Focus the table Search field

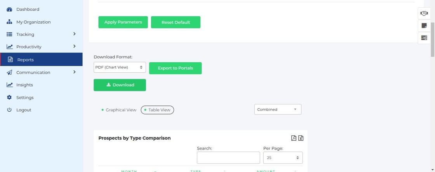point(228,158)
